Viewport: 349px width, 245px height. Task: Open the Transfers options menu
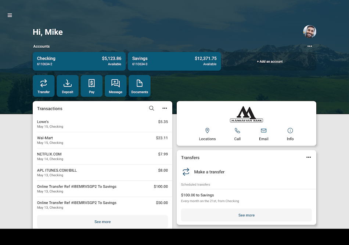click(x=309, y=157)
